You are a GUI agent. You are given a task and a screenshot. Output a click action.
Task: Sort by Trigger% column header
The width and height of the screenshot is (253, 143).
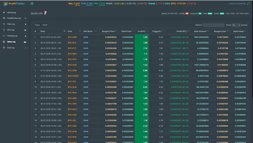(x=157, y=31)
